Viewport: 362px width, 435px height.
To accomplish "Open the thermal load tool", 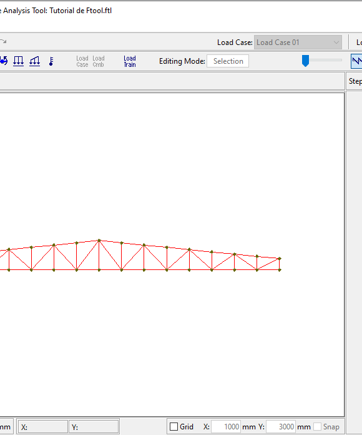I will 51,61.
